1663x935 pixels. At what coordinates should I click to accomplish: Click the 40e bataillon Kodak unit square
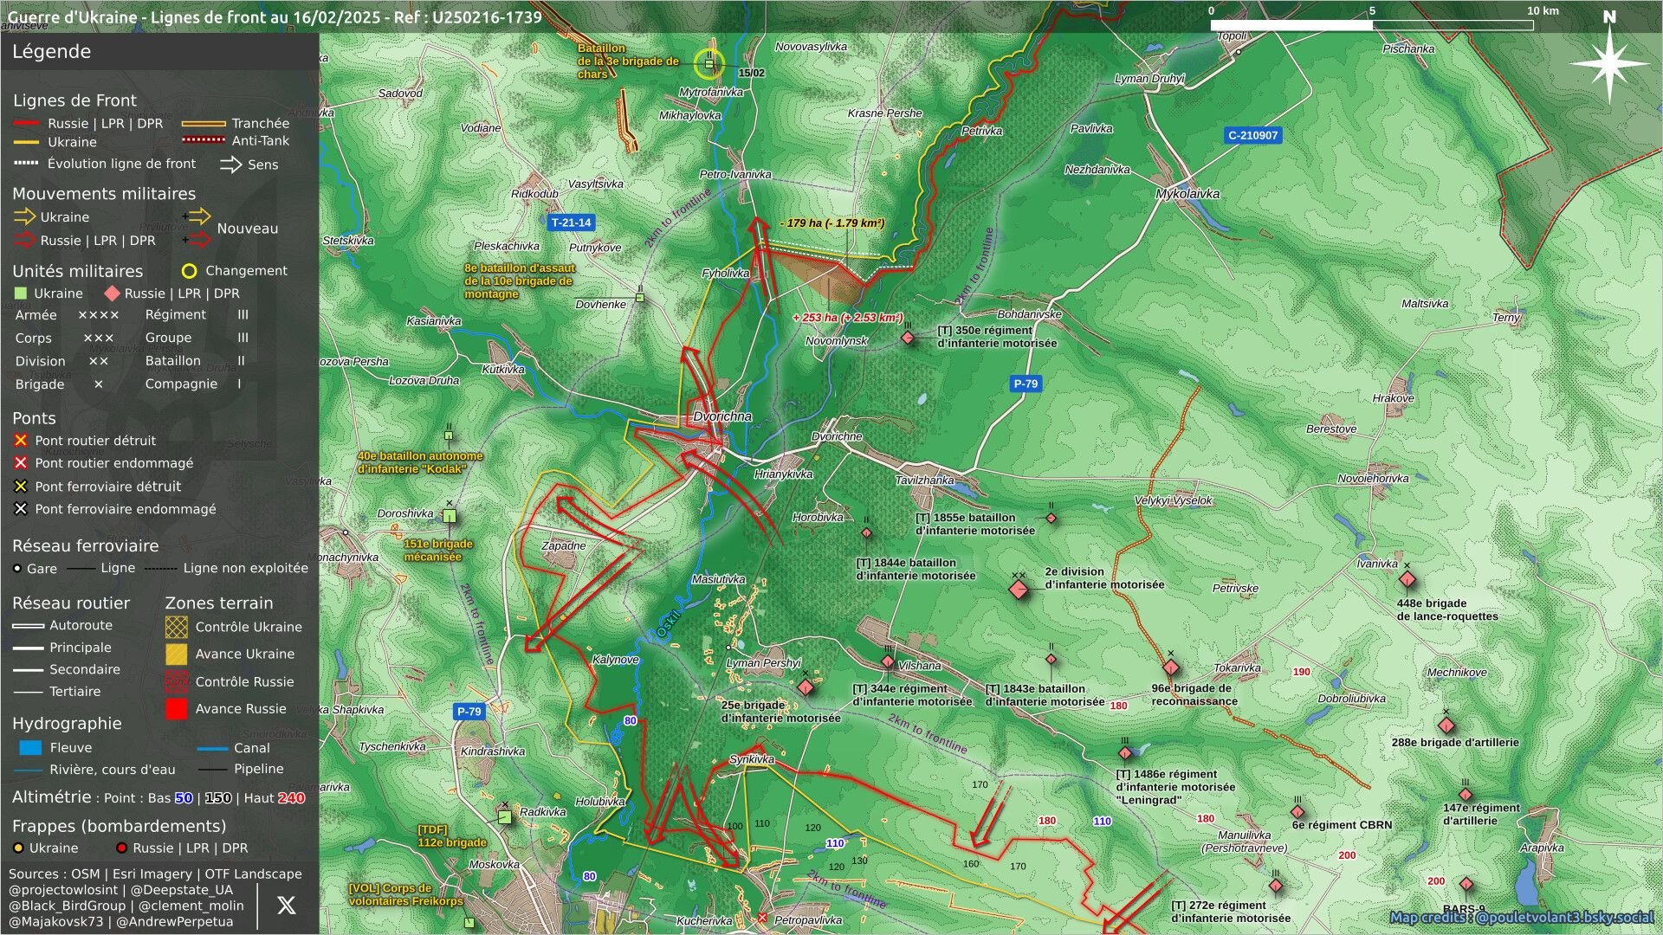(x=449, y=435)
